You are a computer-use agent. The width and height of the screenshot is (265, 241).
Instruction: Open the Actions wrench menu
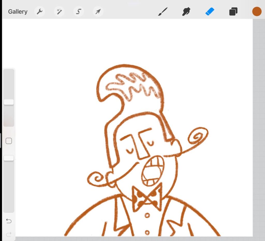click(40, 12)
